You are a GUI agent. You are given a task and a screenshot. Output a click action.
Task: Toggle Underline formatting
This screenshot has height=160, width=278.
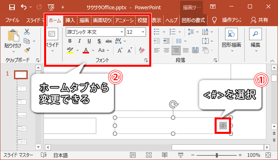pyautogui.click(x=89, y=41)
